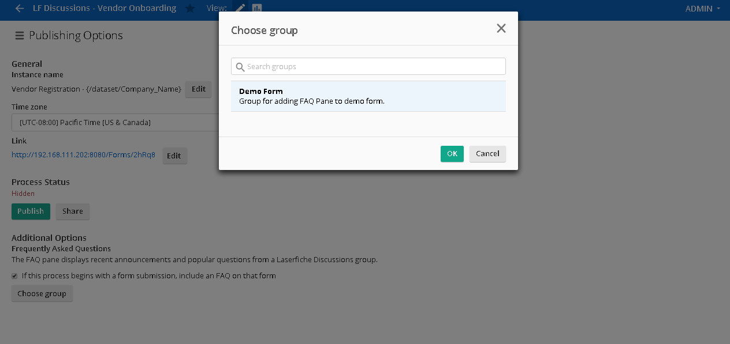Edit the instance name
Viewport: 730px width, 344px height.
click(x=198, y=89)
